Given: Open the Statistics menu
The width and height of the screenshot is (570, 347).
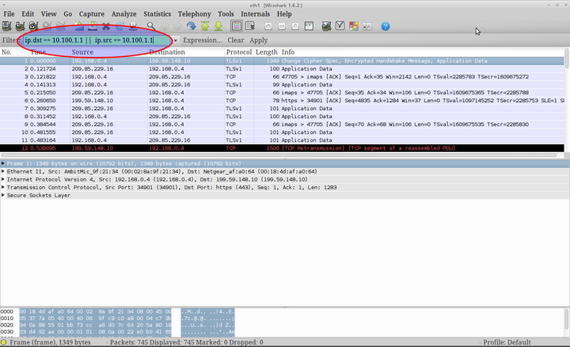Looking at the screenshot, I should [157, 13].
